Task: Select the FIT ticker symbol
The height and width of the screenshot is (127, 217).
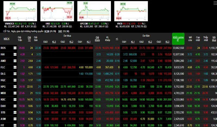Action: (x=2, y=125)
